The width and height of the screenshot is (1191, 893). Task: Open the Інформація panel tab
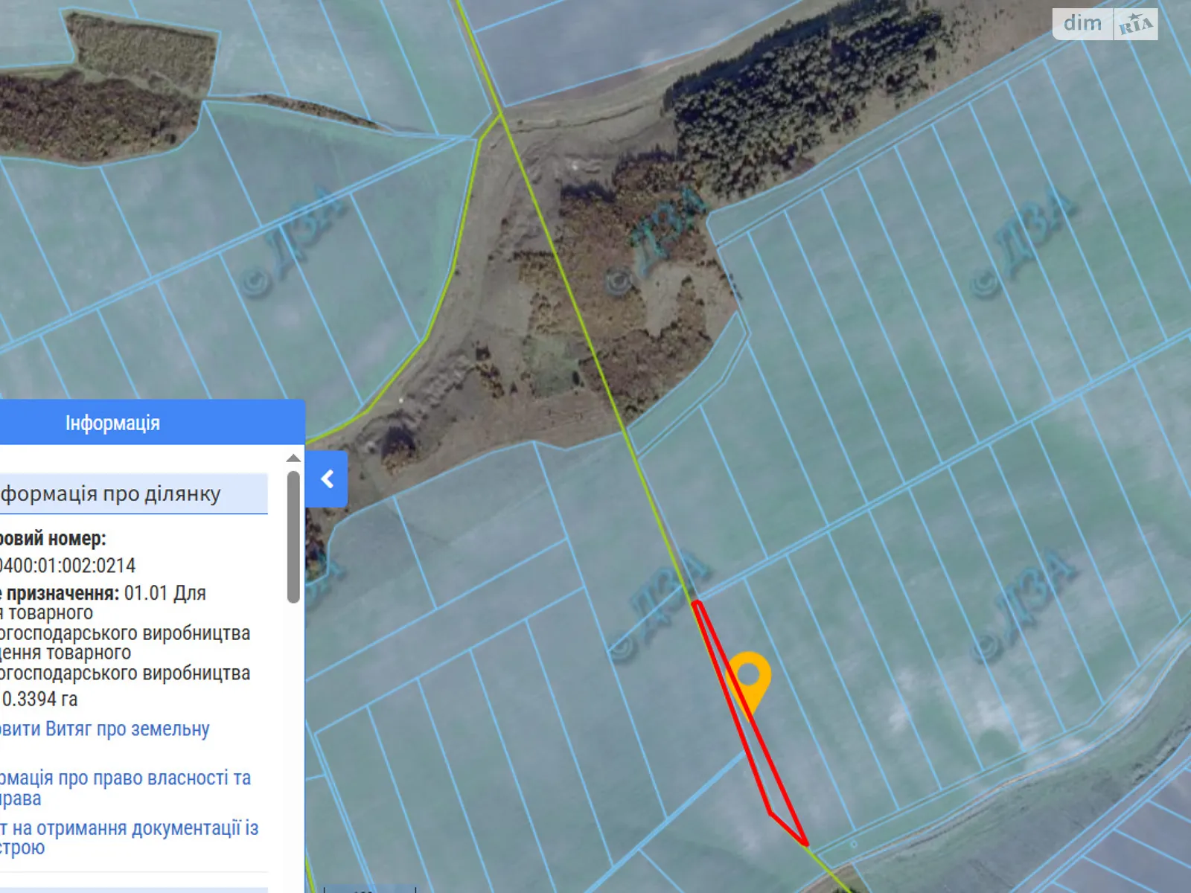(112, 423)
